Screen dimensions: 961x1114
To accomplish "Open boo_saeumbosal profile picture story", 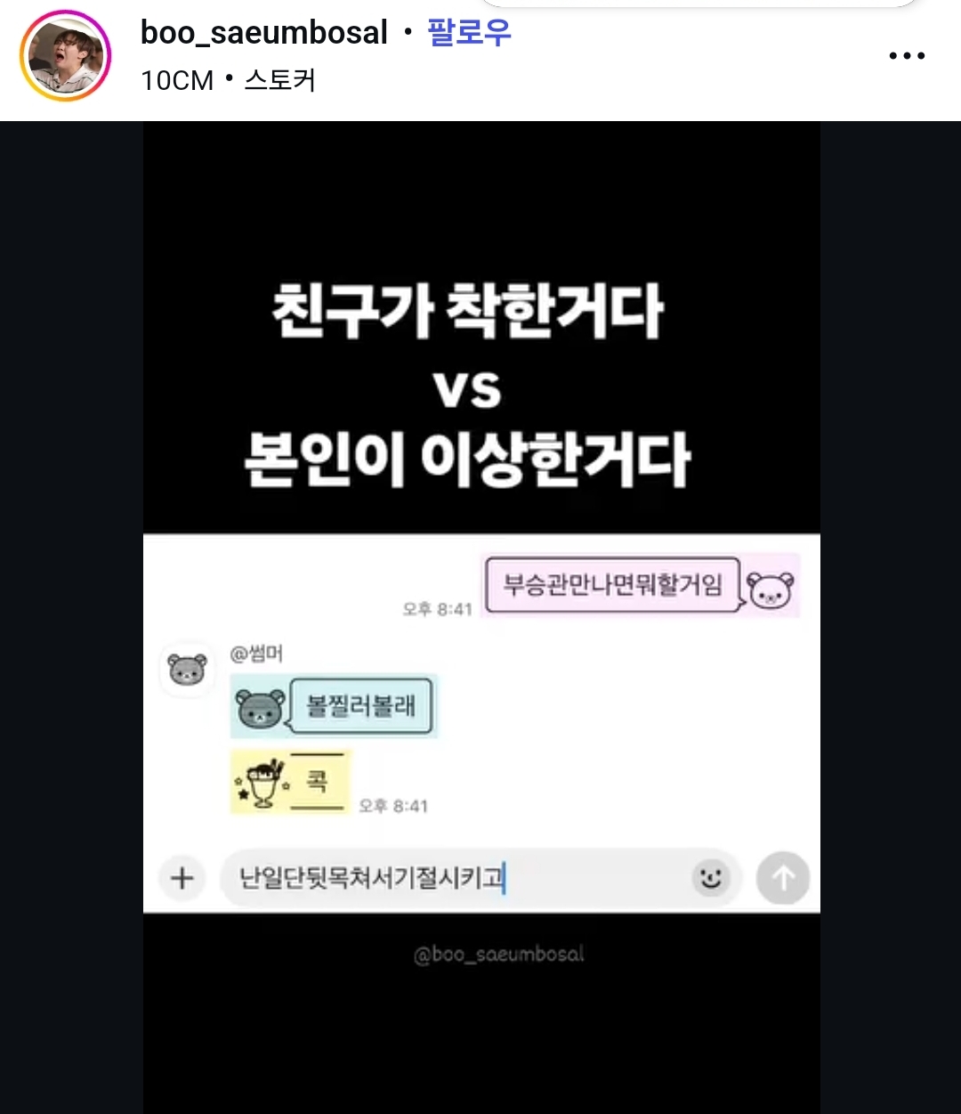I will [x=65, y=57].
